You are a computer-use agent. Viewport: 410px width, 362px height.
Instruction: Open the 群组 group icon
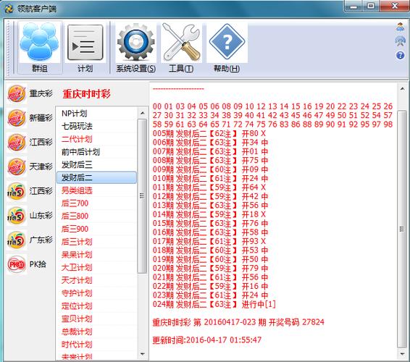tap(40, 48)
